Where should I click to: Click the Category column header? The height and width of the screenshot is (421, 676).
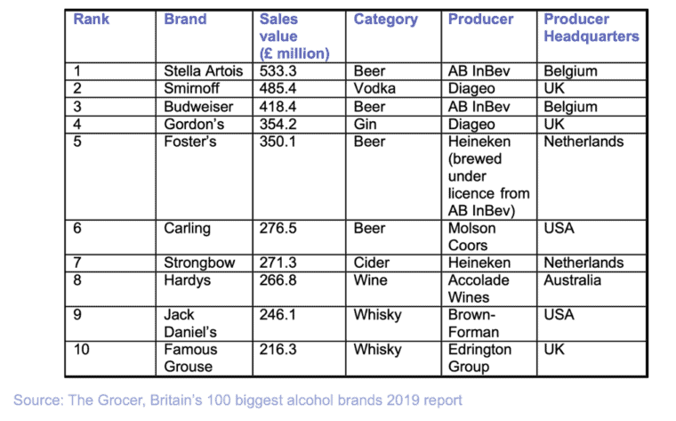385,19
